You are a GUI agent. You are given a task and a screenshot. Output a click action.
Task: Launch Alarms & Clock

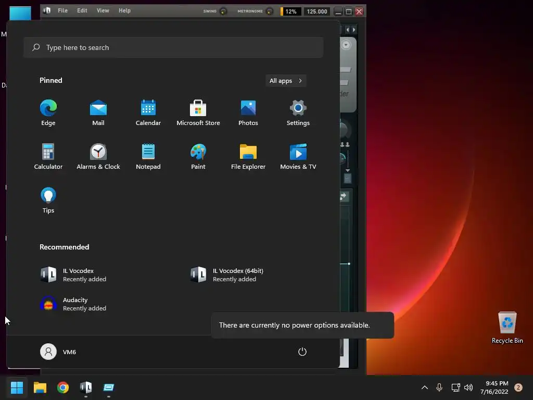pyautogui.click(x=98, y=156)
